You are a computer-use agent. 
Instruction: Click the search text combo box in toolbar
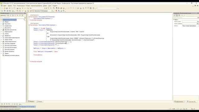click(x=39, y=8)
